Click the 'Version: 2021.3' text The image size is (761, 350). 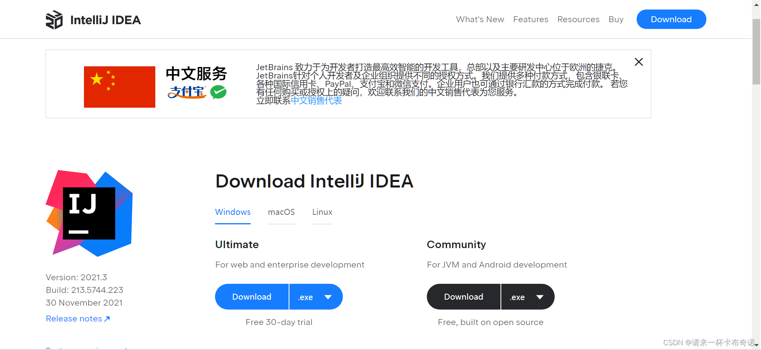pyautogui.click(x=76, y=277)
